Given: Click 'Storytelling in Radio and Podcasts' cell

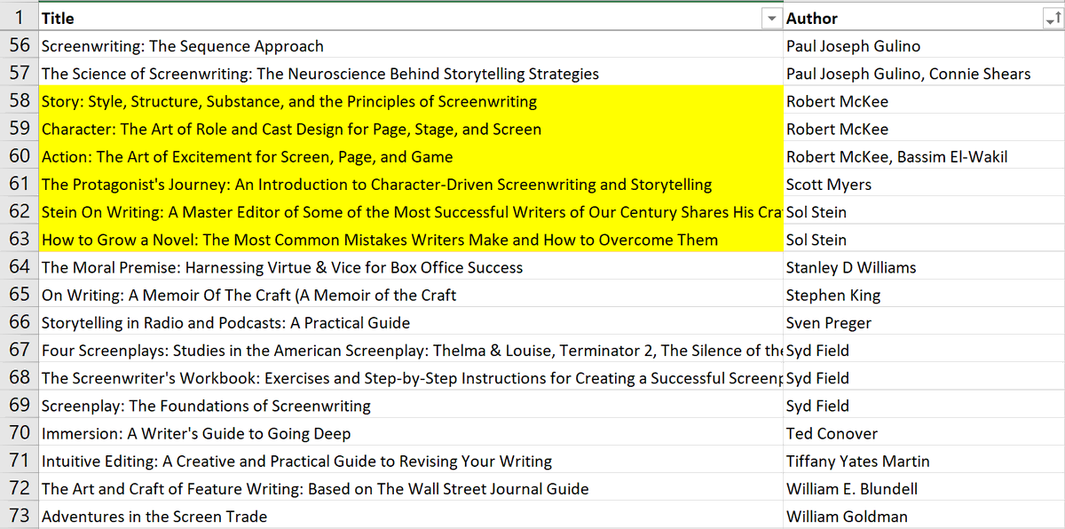Looking at the screenshot, I should click(411, 322).
